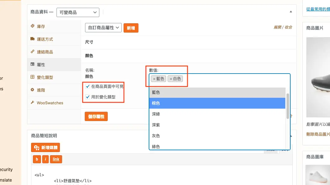Open the 庫存 tab

[54, 26]
